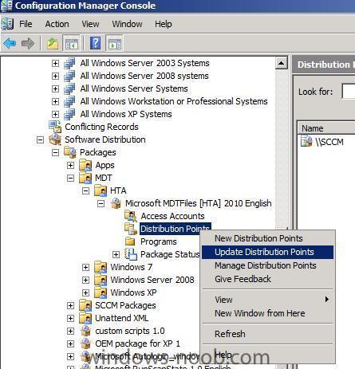Click the Programs folder icon
355x369 pixels.
[x=130, y=241]
